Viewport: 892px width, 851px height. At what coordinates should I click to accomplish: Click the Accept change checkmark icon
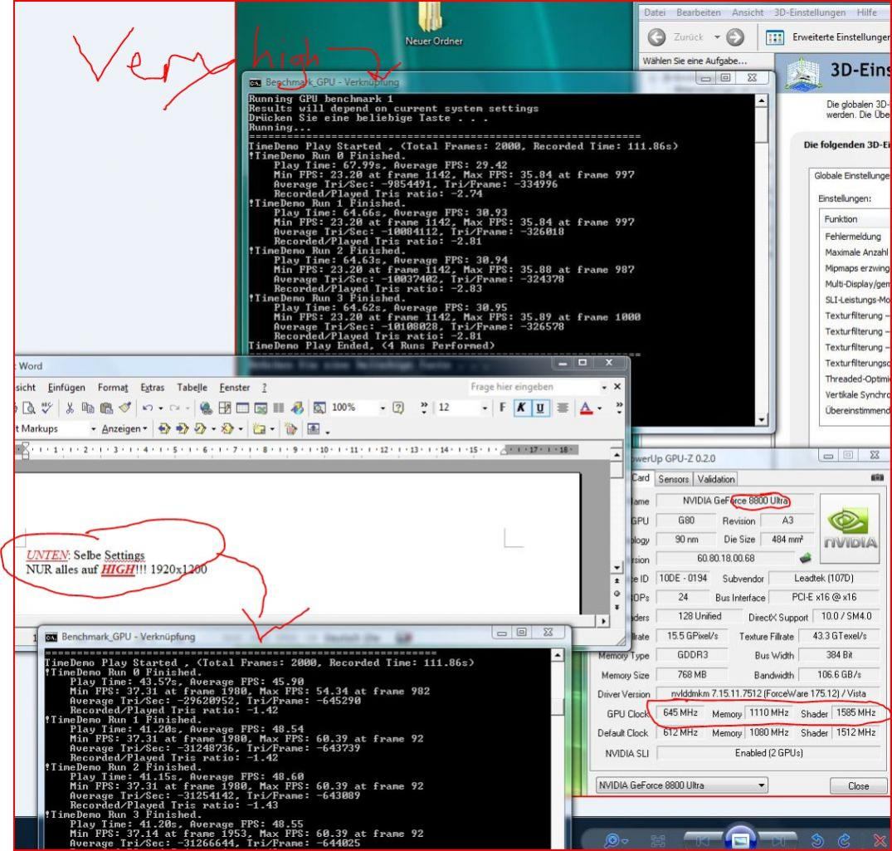click(200, 428)
